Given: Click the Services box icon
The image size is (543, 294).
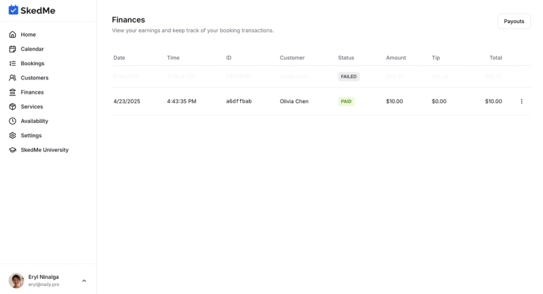Looking at the screenshot, I should pyautogui.click(x=12, y=107).
